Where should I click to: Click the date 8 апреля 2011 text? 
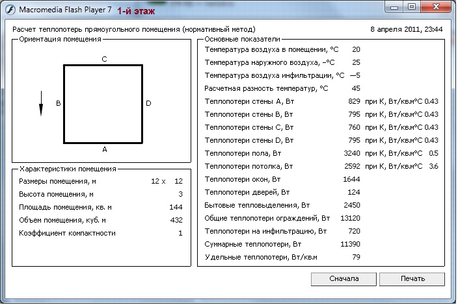click(x=392, y=29)
